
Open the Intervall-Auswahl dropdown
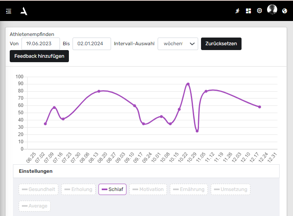(x=178, y=44)
